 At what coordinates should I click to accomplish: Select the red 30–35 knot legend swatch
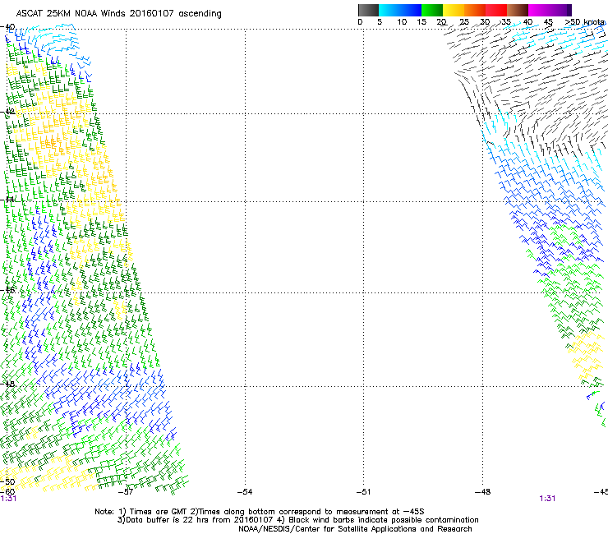pos(496,10)
